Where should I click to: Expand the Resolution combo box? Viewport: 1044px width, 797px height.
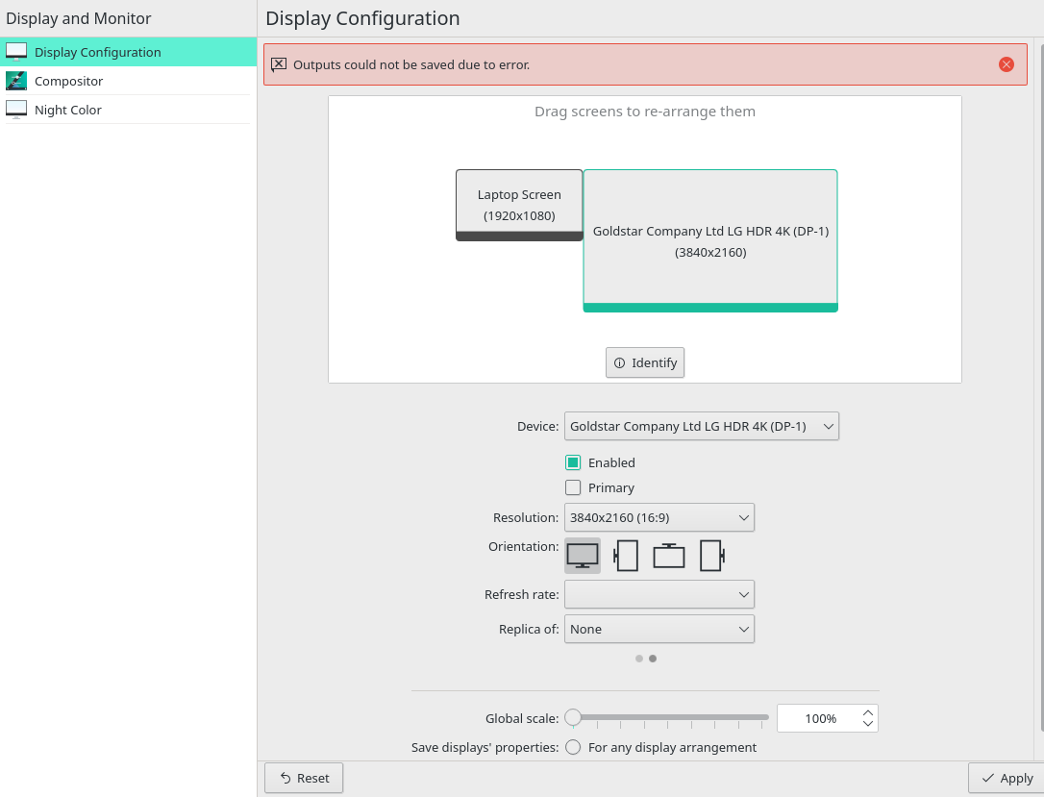(659, 517)
